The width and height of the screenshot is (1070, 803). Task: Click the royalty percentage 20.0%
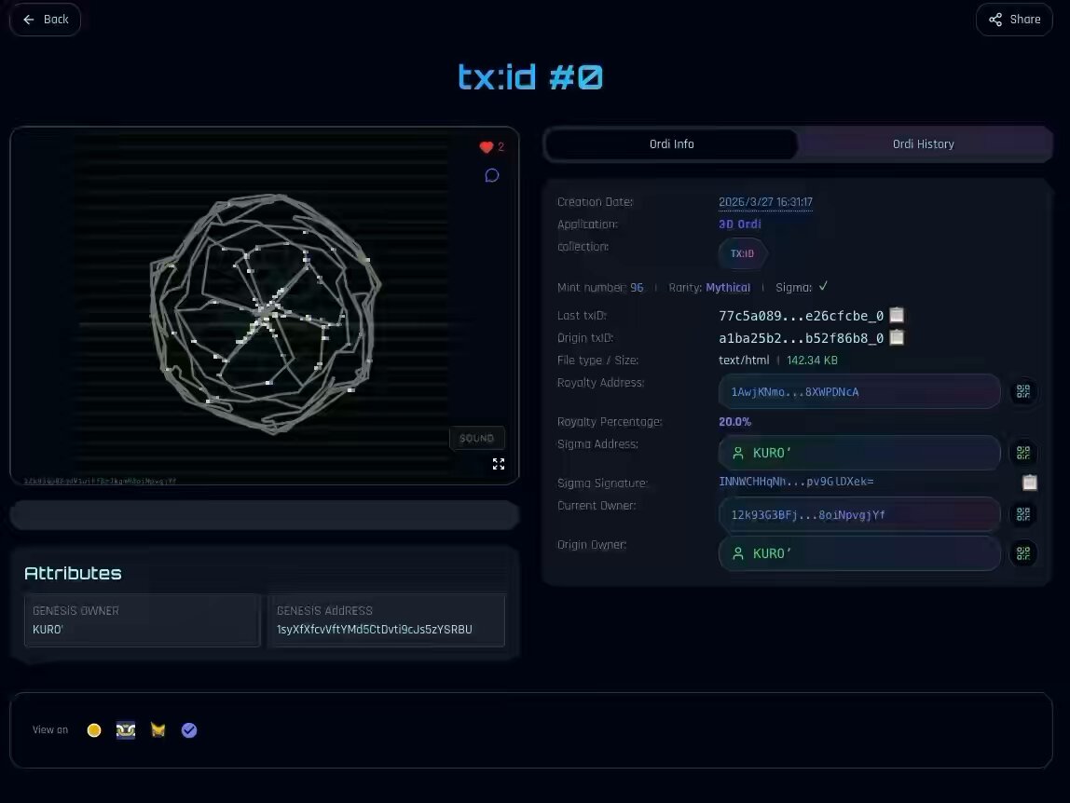coord(735,422)
